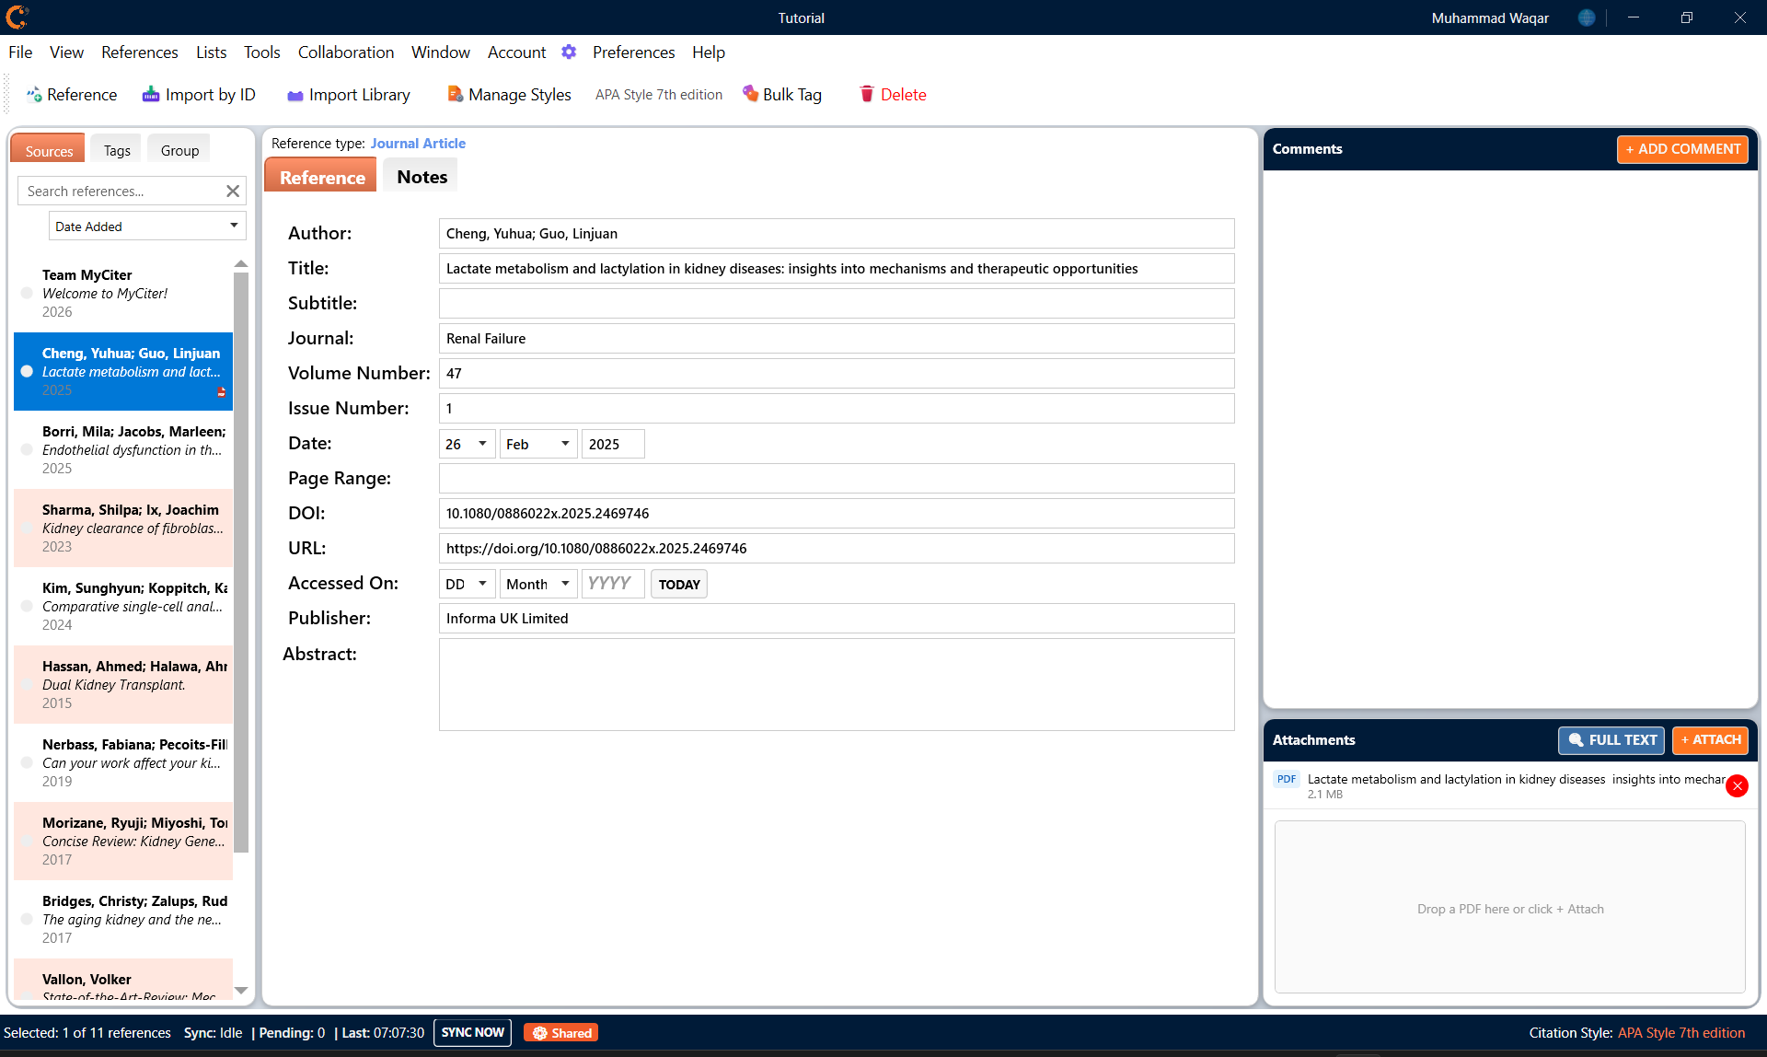Switch to the Notes tab

click(x=422, y=176)
